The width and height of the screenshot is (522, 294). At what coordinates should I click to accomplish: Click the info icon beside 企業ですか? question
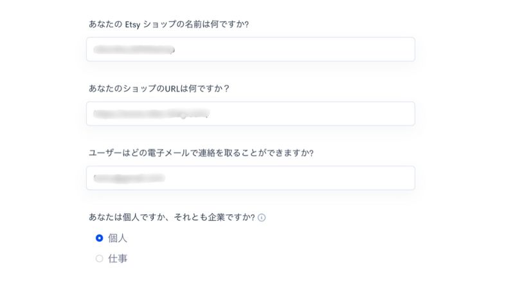click(262, 217)
